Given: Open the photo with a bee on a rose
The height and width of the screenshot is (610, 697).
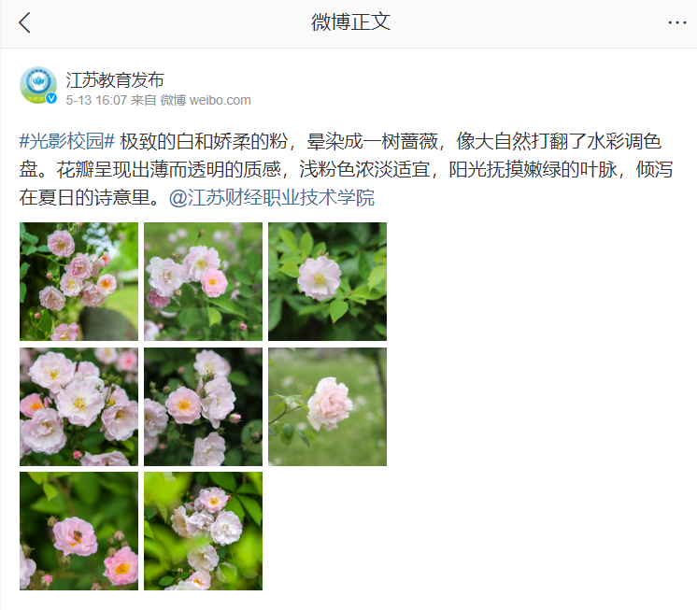Looking at the screenshot, I should (78, 531).
